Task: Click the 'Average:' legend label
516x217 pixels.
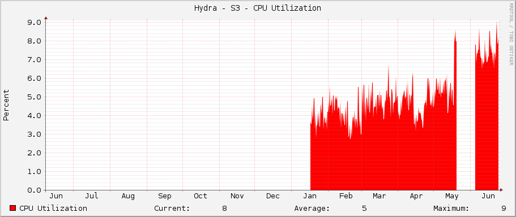Action: click(x=312, y=208)
